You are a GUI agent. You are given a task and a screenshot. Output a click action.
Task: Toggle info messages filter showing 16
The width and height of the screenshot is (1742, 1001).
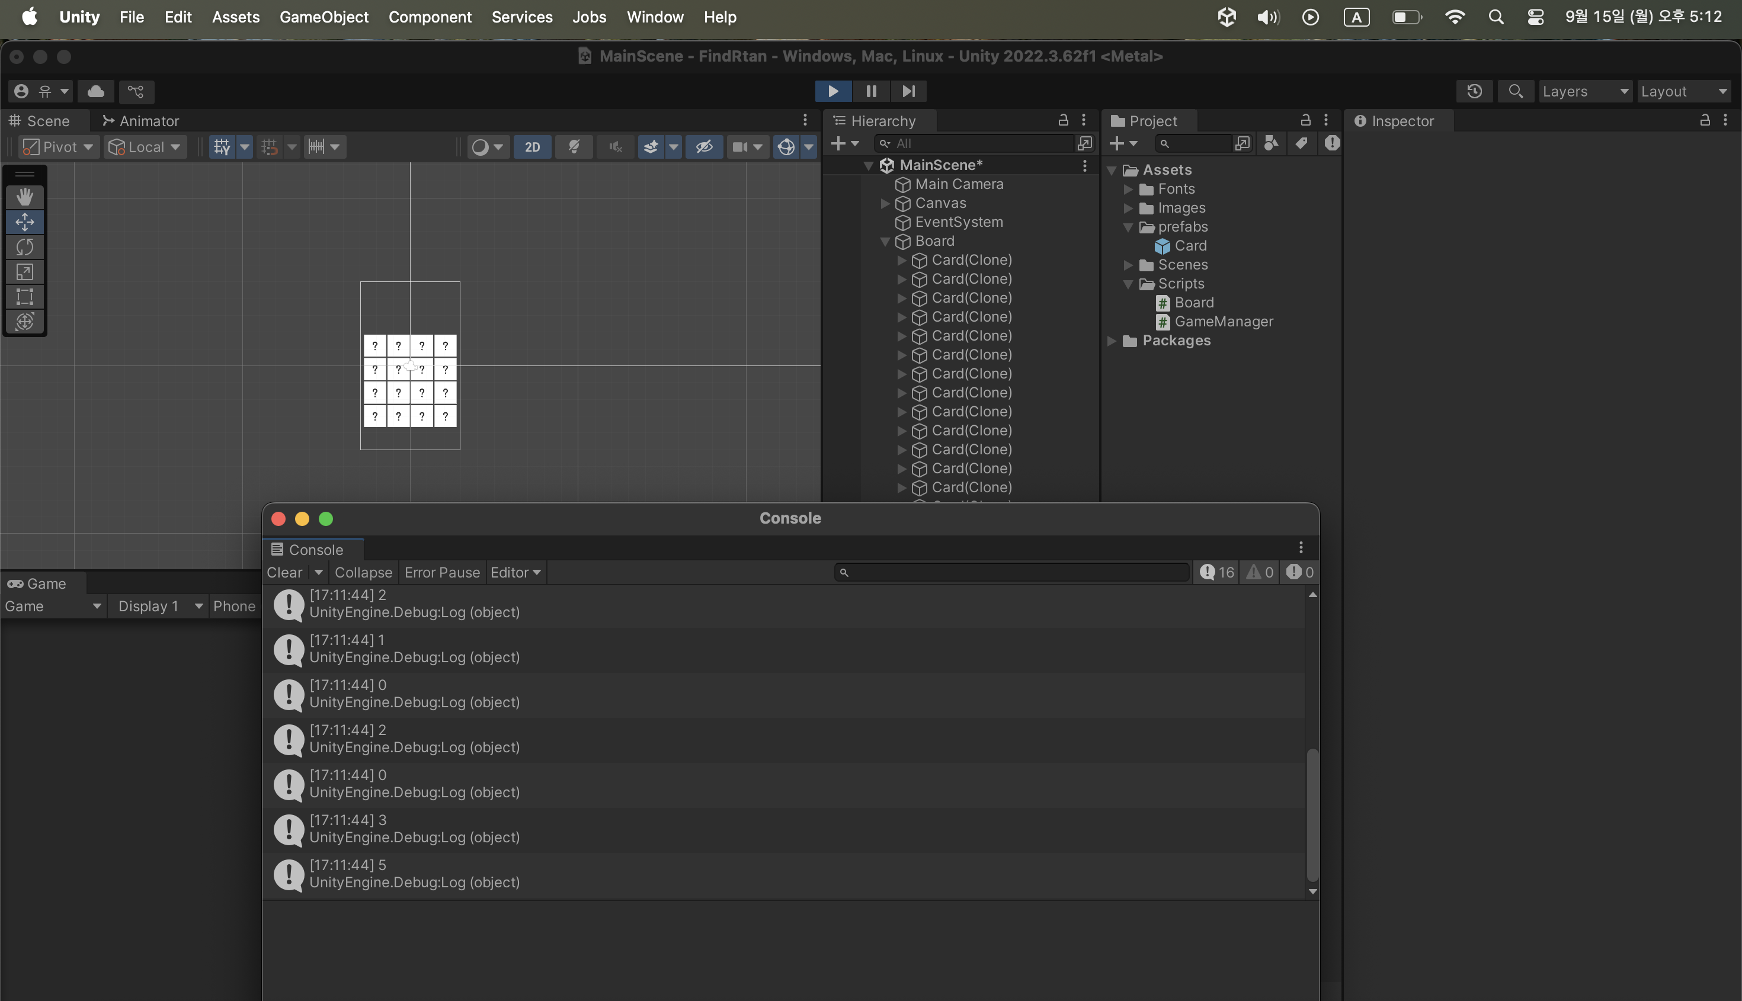pyautogui.click(x=1216, y=573)
